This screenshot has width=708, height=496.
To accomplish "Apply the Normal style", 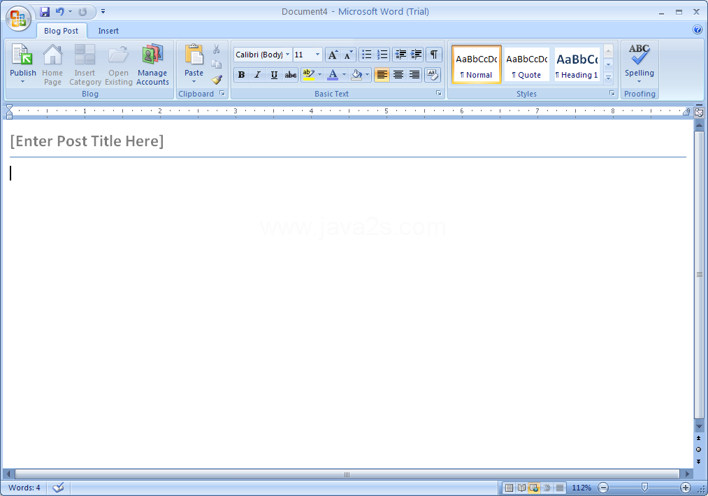I will point(477,64).
